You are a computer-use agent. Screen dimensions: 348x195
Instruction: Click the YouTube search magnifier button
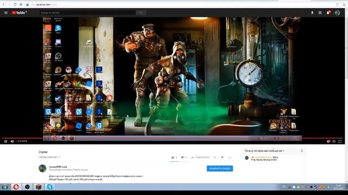click(x=141, y=12)
